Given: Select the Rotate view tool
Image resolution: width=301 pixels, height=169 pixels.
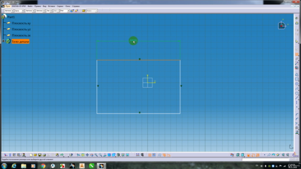Looking at the screenshot, I should (92, 155).
